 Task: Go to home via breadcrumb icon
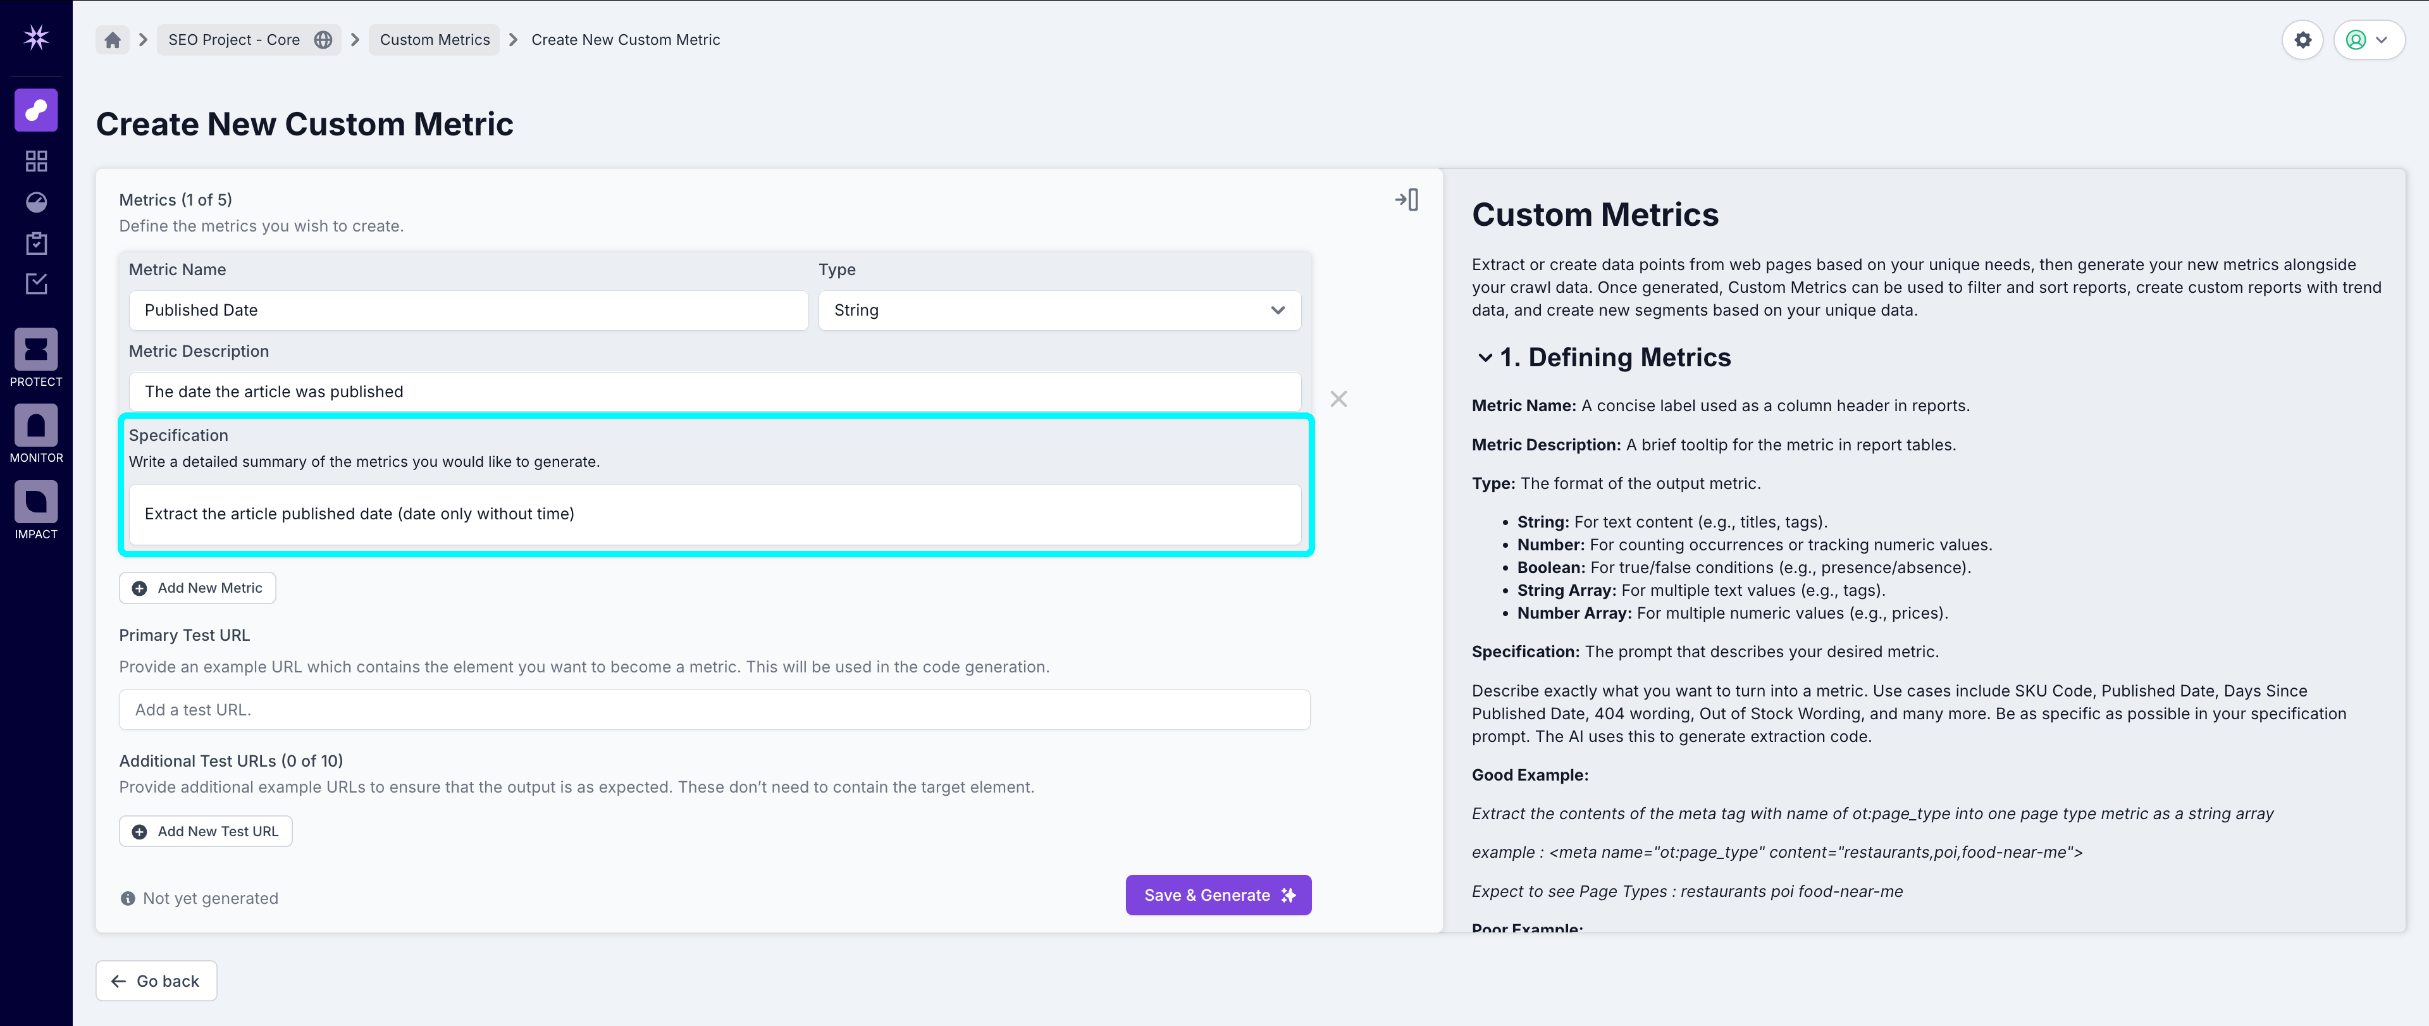[112, 40]
